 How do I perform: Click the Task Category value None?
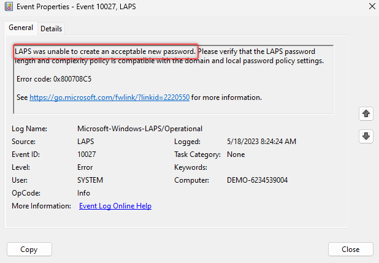click(235, 154)
